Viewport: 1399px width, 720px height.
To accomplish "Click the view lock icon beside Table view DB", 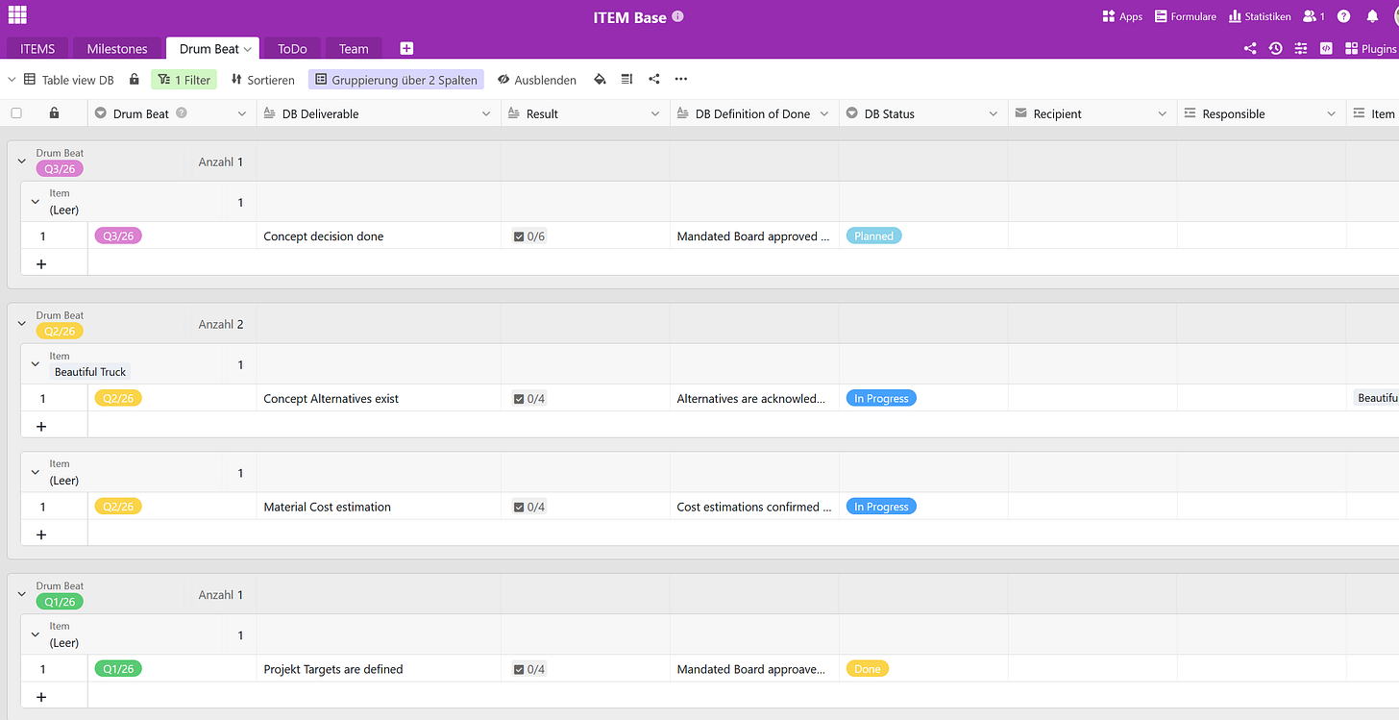I will pos(135,80).
